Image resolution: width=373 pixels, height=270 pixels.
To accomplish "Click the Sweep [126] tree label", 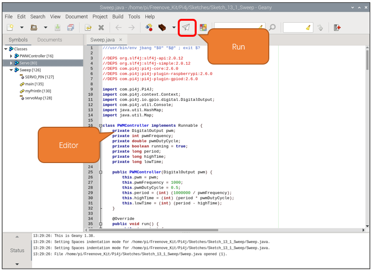I will [30, 70].
